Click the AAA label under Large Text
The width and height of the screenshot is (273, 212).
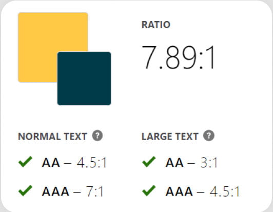[x=179, y=191]
